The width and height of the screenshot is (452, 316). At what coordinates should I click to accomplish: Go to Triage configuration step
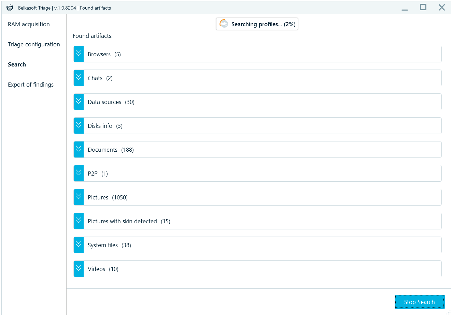pos(34,44)
